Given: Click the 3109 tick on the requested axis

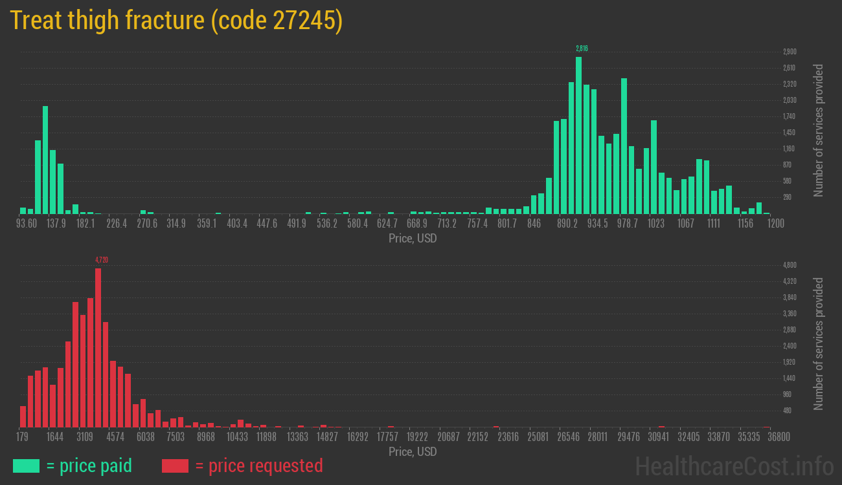Looking at the screenshot, I should point(85,437).
